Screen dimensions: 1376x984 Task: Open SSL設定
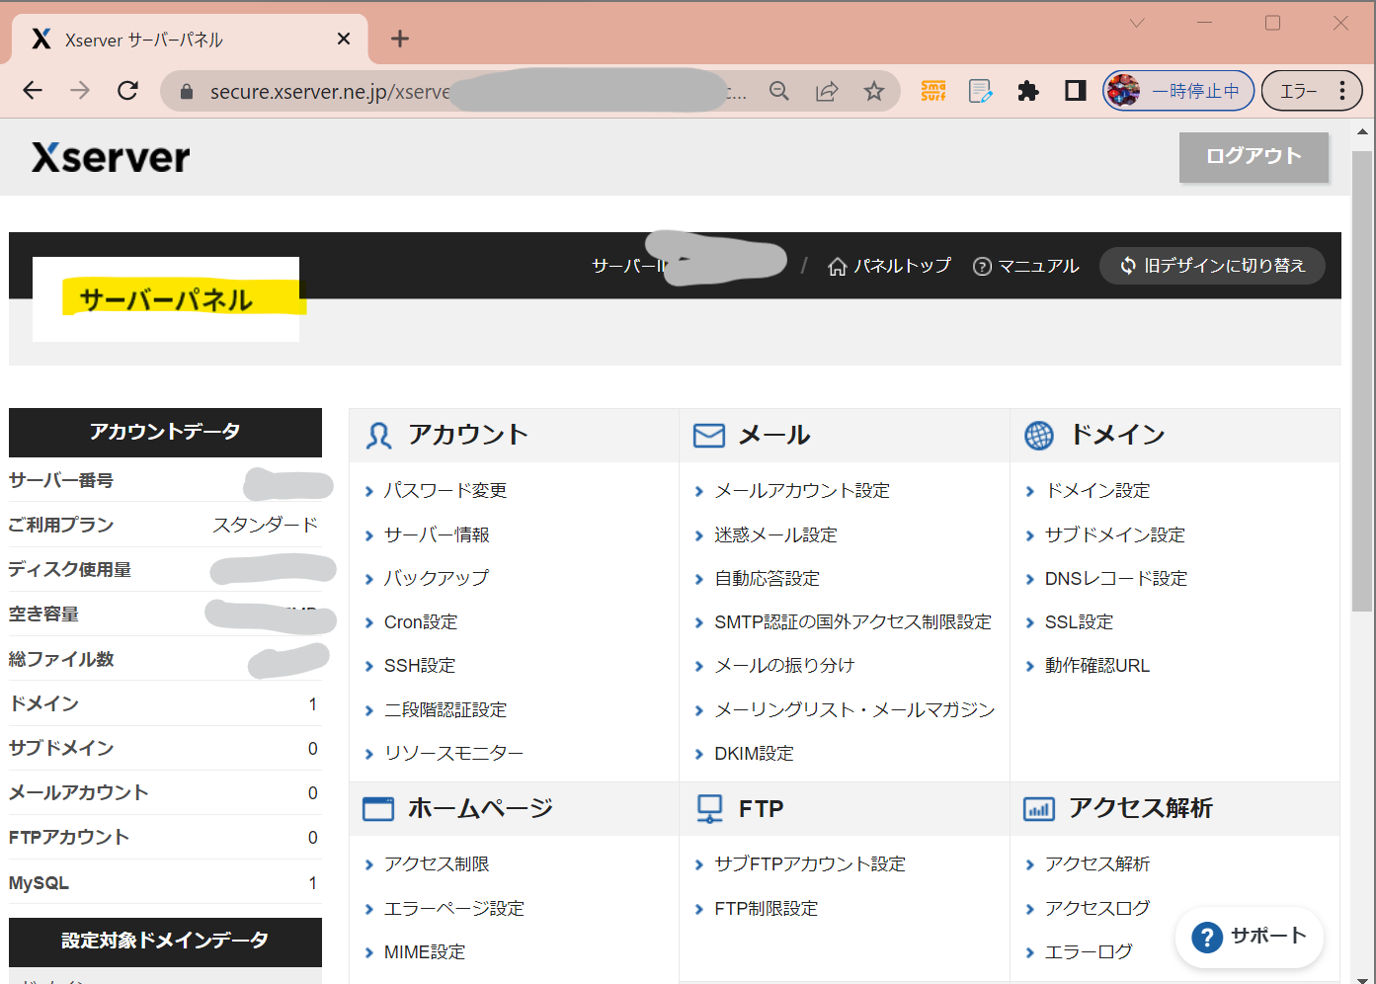click(1080, 622)
